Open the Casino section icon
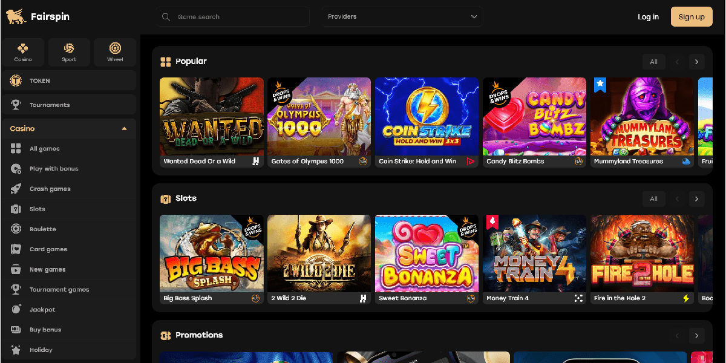 23,48
